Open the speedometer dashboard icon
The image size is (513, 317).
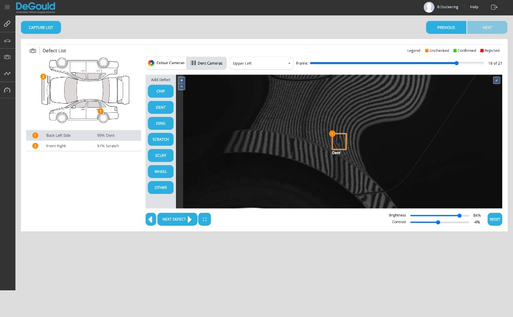(7, 90)
